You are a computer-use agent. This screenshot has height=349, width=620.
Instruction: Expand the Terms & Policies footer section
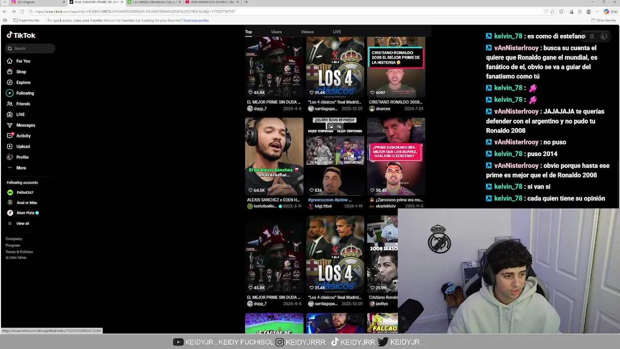tap(19, 252)
